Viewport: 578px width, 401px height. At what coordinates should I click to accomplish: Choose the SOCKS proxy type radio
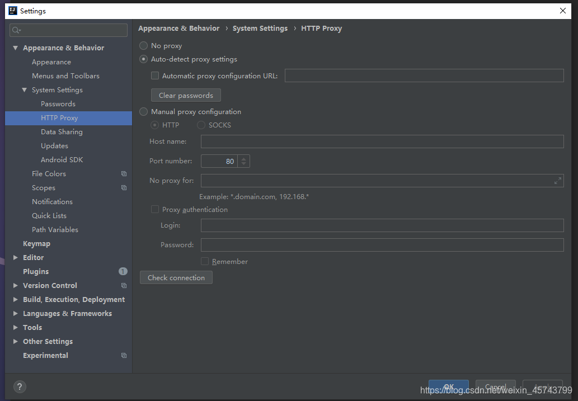[201, 125]
